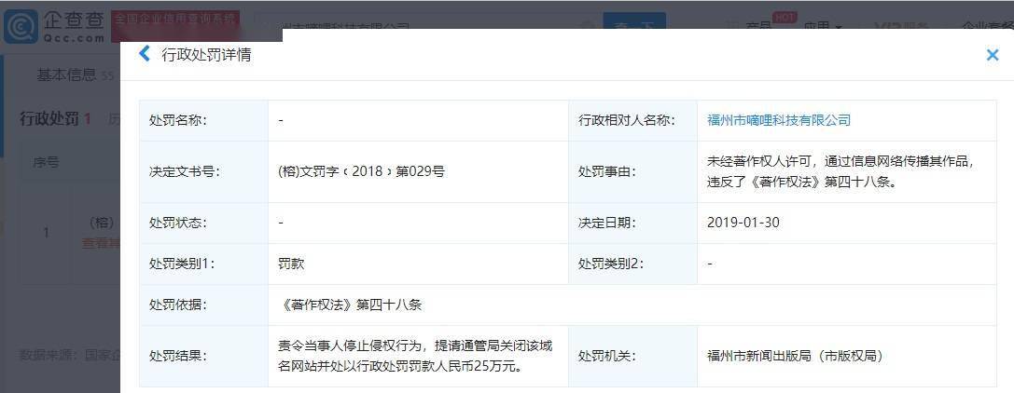Click the 处罚类别2 label cell
The width and height of the screenshot is (1014, 393).
pyautogui.click(x=632, y=264)
